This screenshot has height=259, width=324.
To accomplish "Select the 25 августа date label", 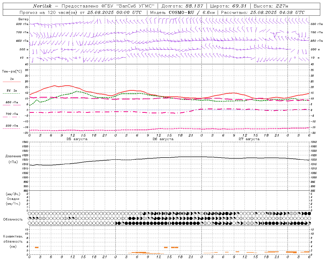I will pos(77,139).
